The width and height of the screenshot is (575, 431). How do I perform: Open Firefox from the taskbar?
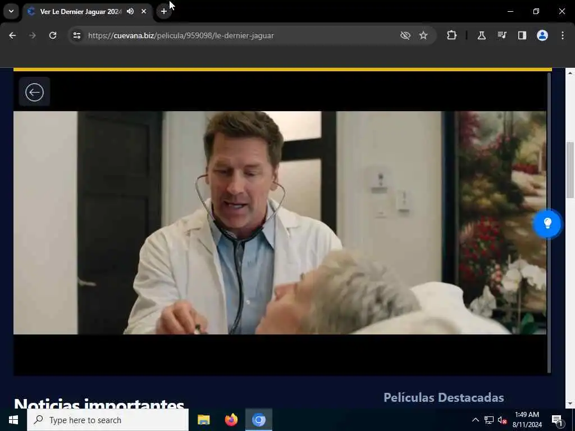231,420
